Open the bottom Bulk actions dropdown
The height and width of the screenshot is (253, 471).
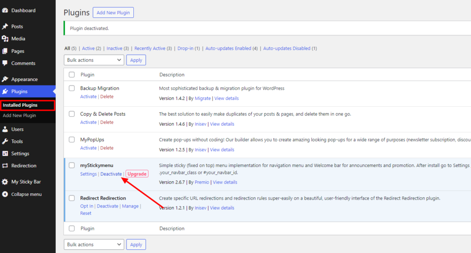tap(94, 245)
